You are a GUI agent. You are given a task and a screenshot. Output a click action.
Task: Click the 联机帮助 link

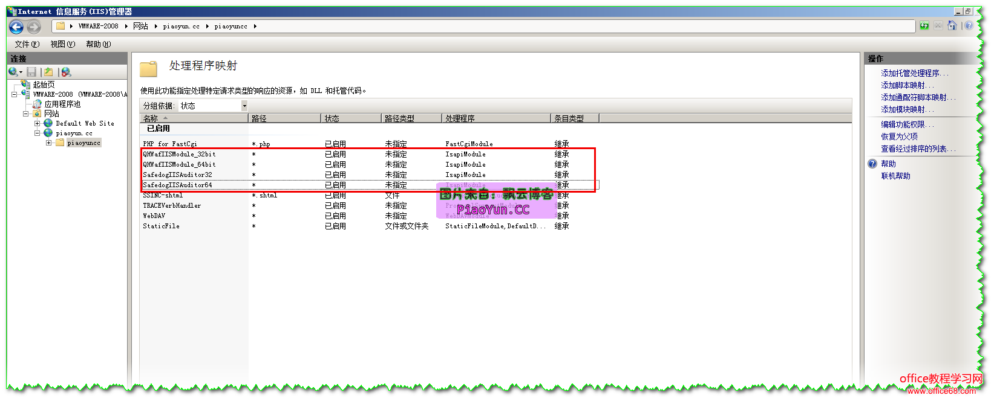895,176
